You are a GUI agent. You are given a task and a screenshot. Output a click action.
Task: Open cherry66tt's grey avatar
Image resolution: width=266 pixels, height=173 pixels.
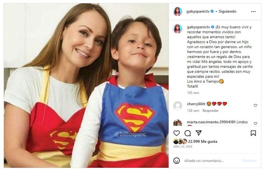pos(178,106)
